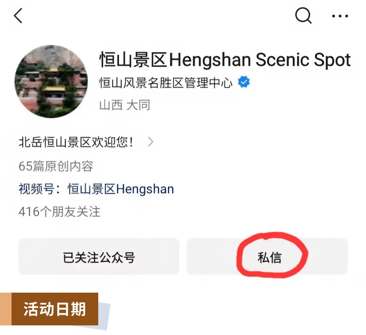The height and width of the screenshot is (335, 366).
Task: Tap the 恒山风景名胜区管理中心 verification entity
Action: 166,83
